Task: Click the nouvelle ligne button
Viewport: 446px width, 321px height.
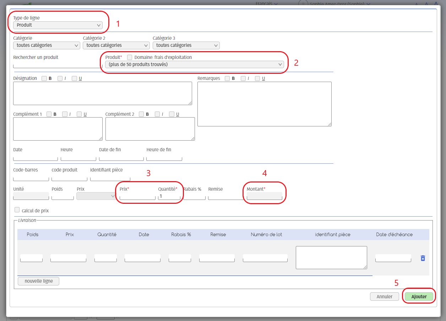Action: point(38,281)
